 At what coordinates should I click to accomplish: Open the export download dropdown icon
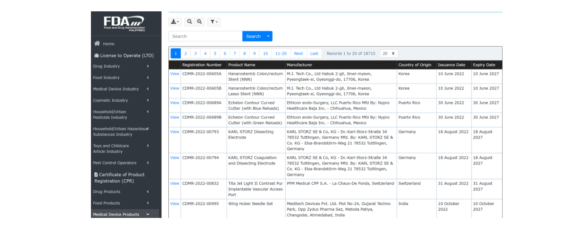[x=175, y=22]
